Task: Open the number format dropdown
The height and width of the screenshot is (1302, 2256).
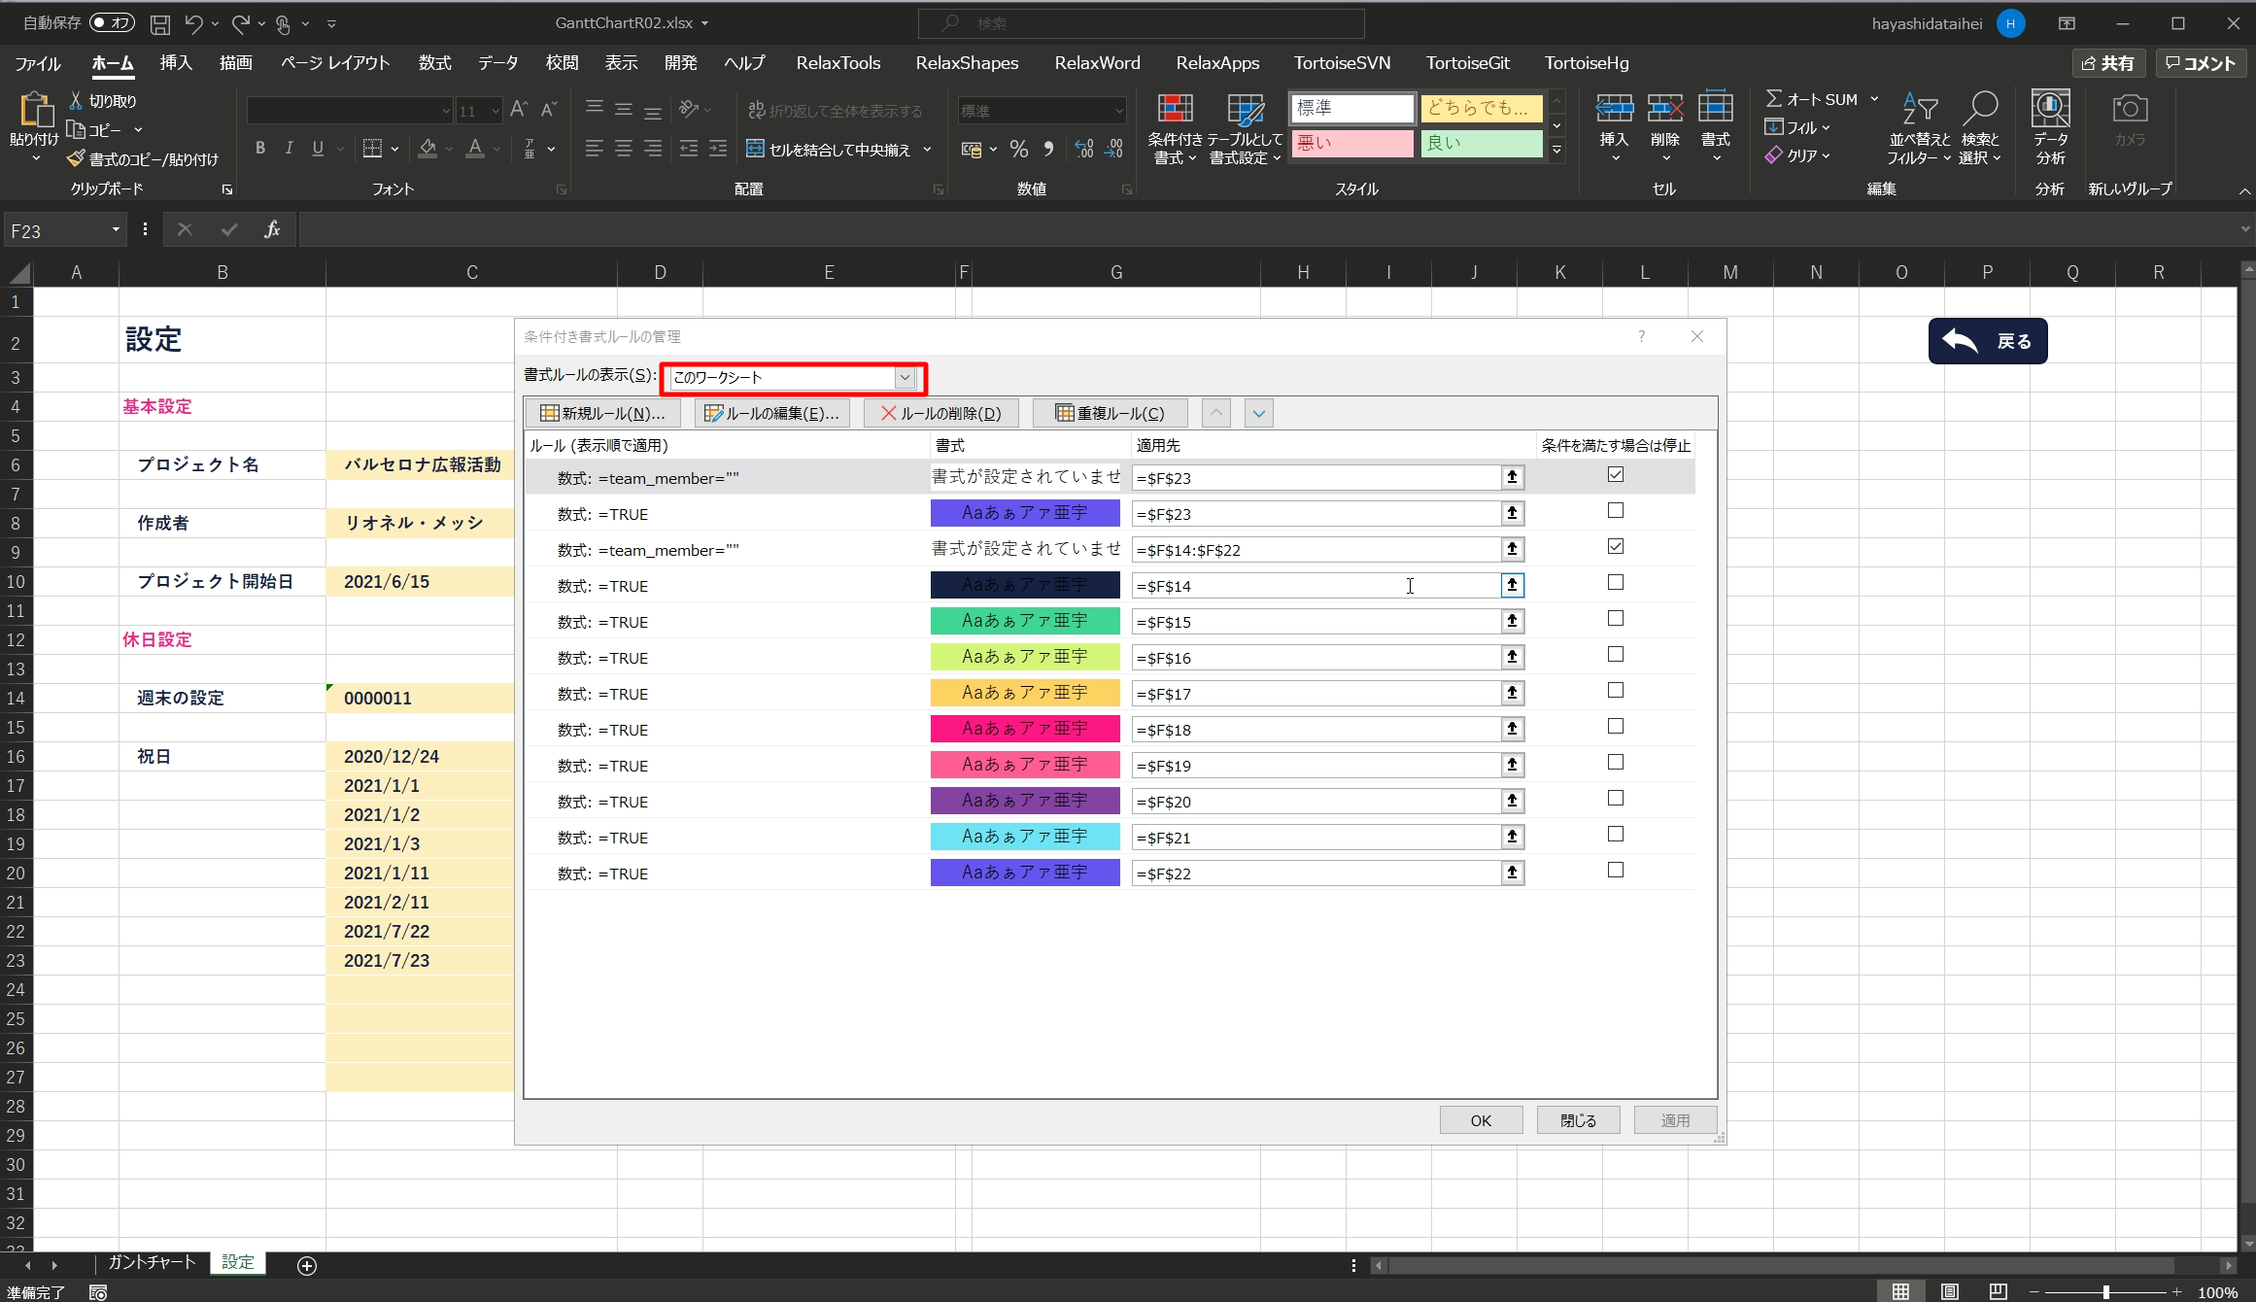Action: point(1118,111)
